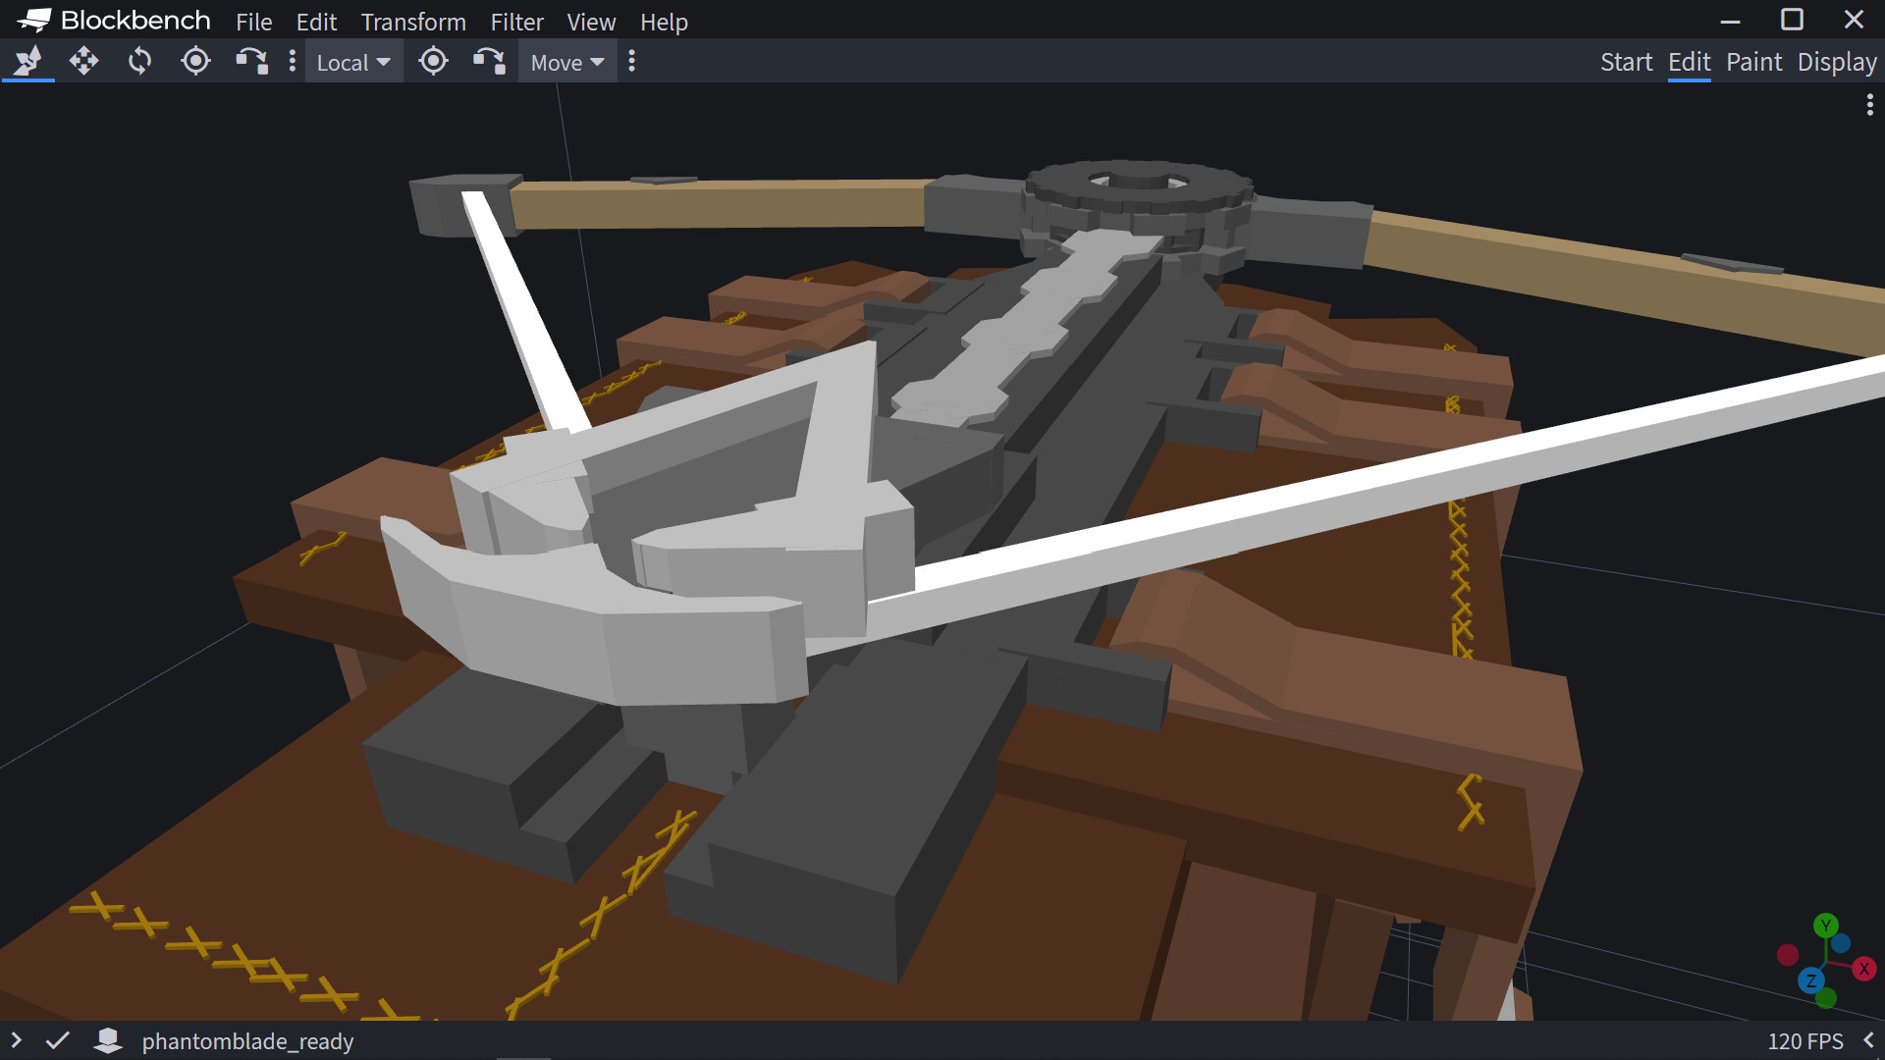Open the Local transform space dropdown
The height and width of the screenshot is (1060, 1885).
point(353,63)
